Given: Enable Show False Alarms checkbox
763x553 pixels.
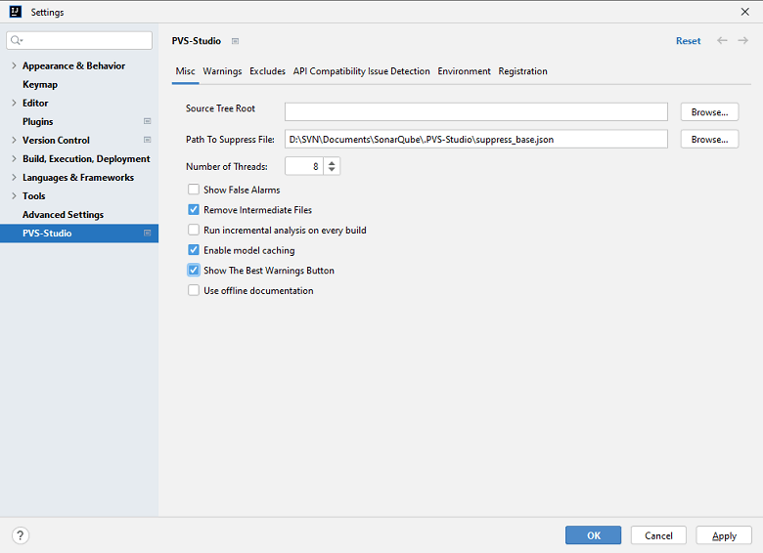Looking at the screenshot, I should tap(194, 190).
